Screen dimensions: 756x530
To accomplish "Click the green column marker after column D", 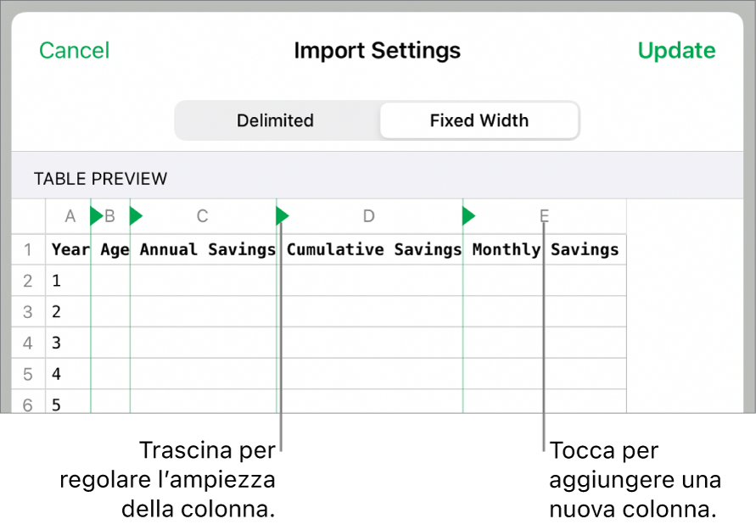I will click(x=468, y=217).
